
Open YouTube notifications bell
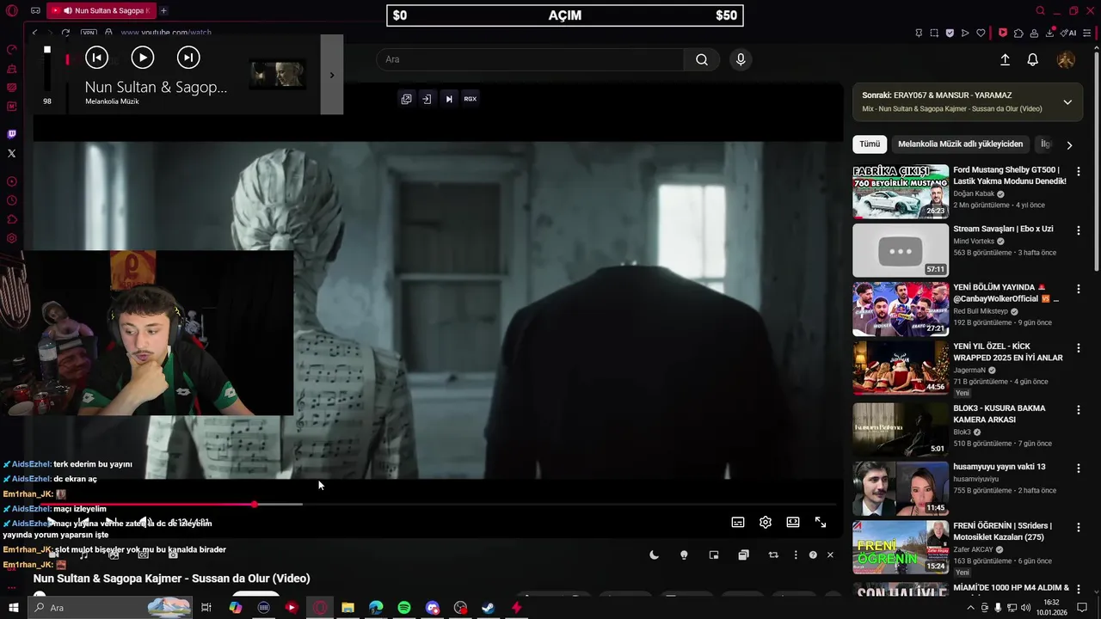point(1033,59)
